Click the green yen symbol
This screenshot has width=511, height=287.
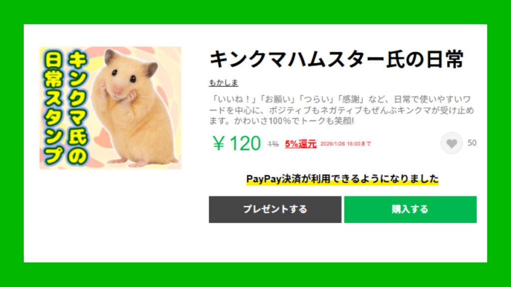tap(219, 143)
